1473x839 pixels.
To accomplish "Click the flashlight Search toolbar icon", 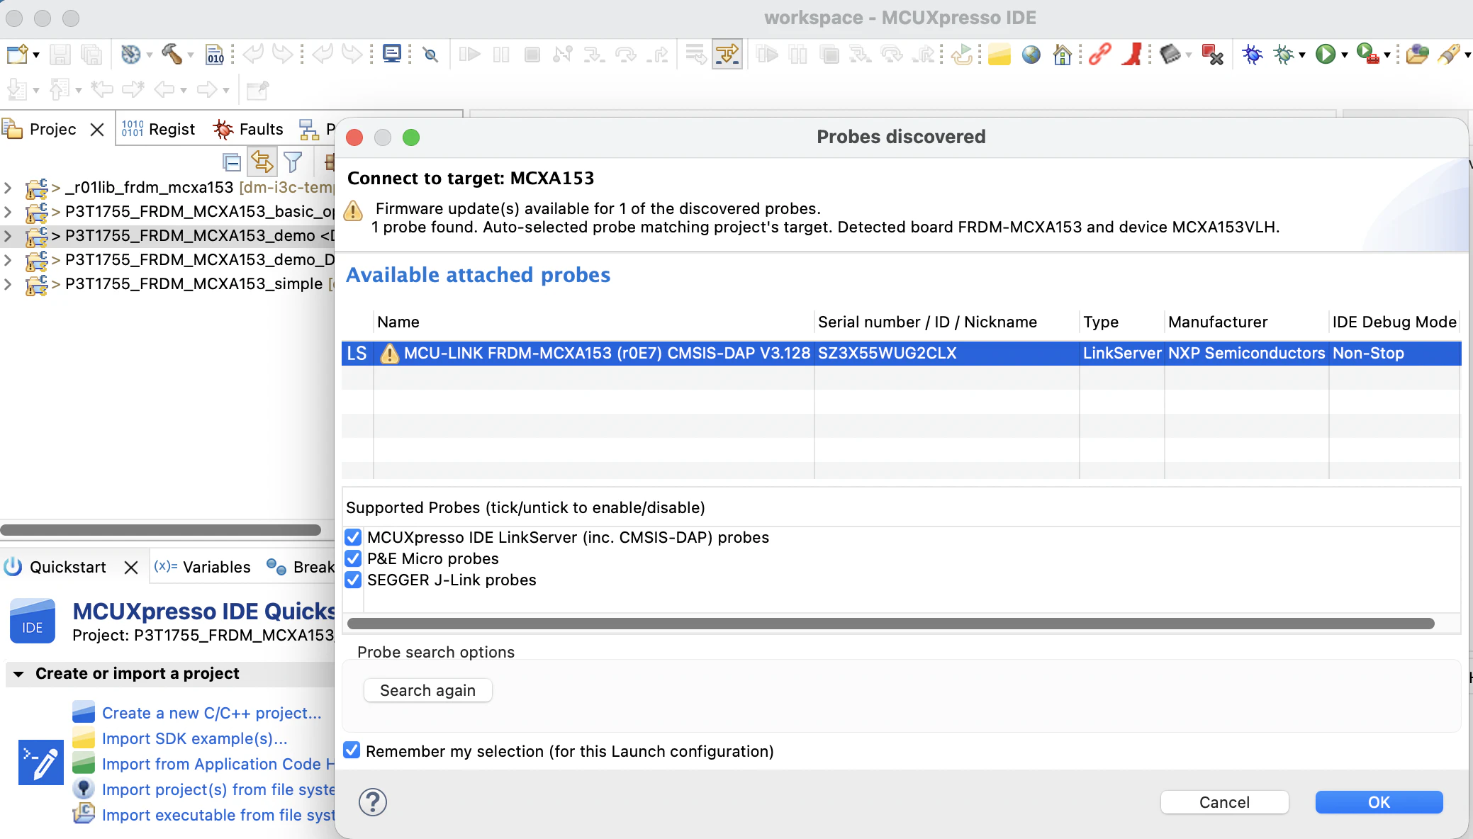I will [x=1448, y=54].
